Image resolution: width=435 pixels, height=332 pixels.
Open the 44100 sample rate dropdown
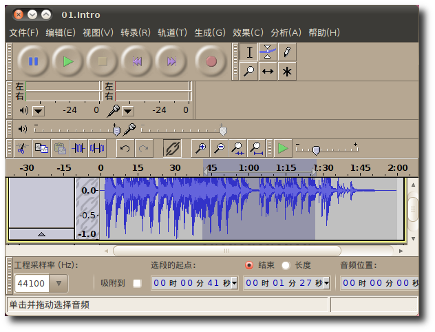[59, 283]
